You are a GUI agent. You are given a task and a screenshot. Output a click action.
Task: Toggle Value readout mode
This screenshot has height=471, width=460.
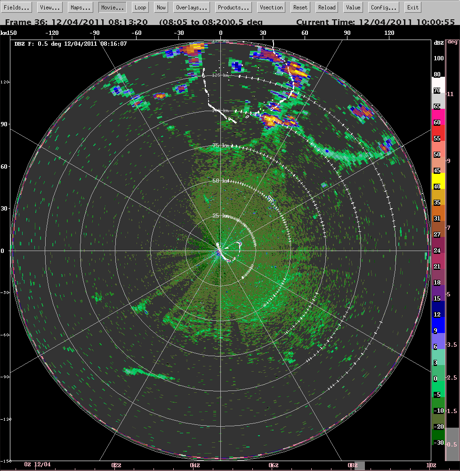click(x=353, y=7)
